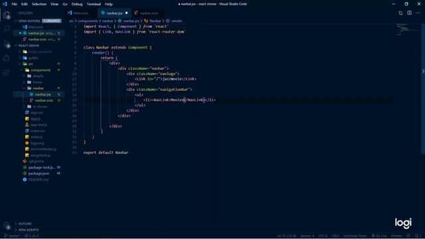Image resolution: width=425 pixels, height=239 pixels.
Task: Open the Terminal menu
Action: [x=94, y=4]
